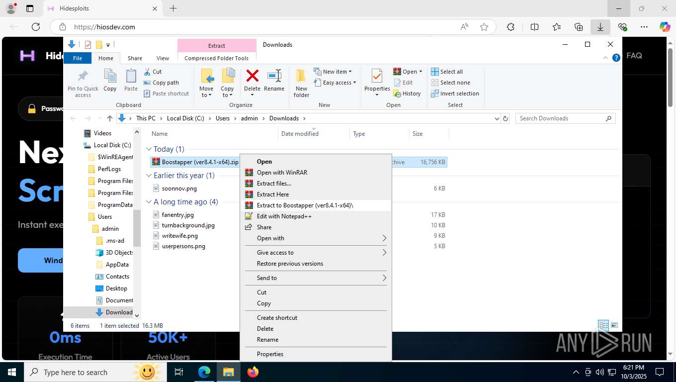Select fanentry.jpg file

click(x=177, y=215)
